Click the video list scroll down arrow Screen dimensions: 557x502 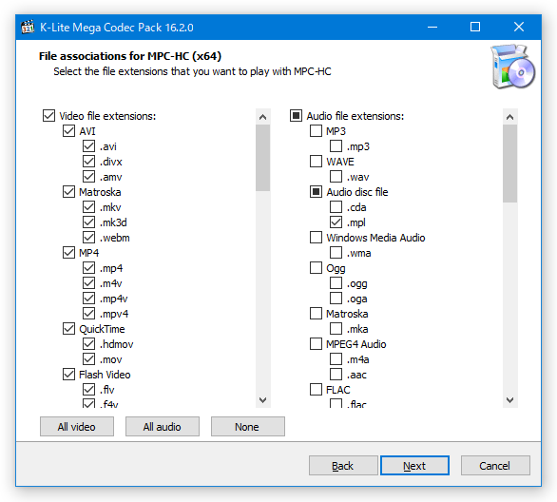[x=263, y=400]
